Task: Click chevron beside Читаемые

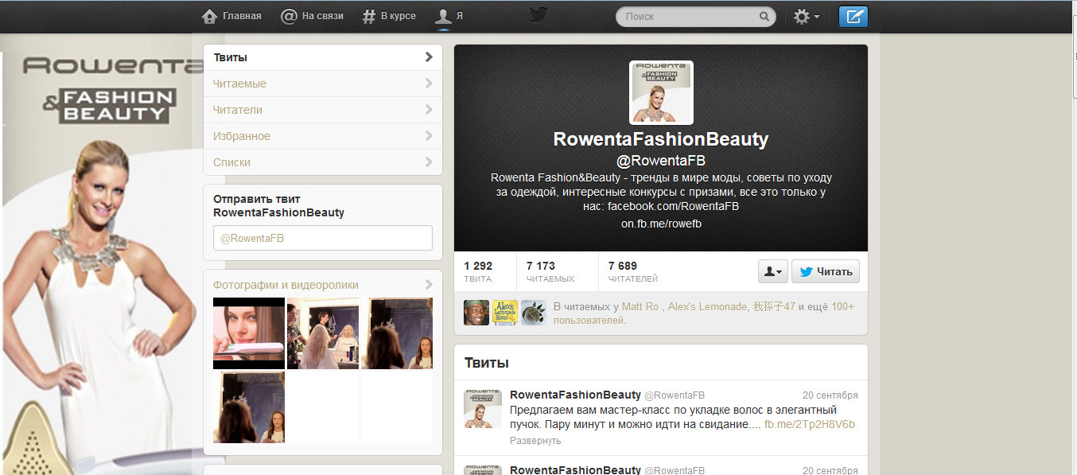Action: click(x=429, y=84)
